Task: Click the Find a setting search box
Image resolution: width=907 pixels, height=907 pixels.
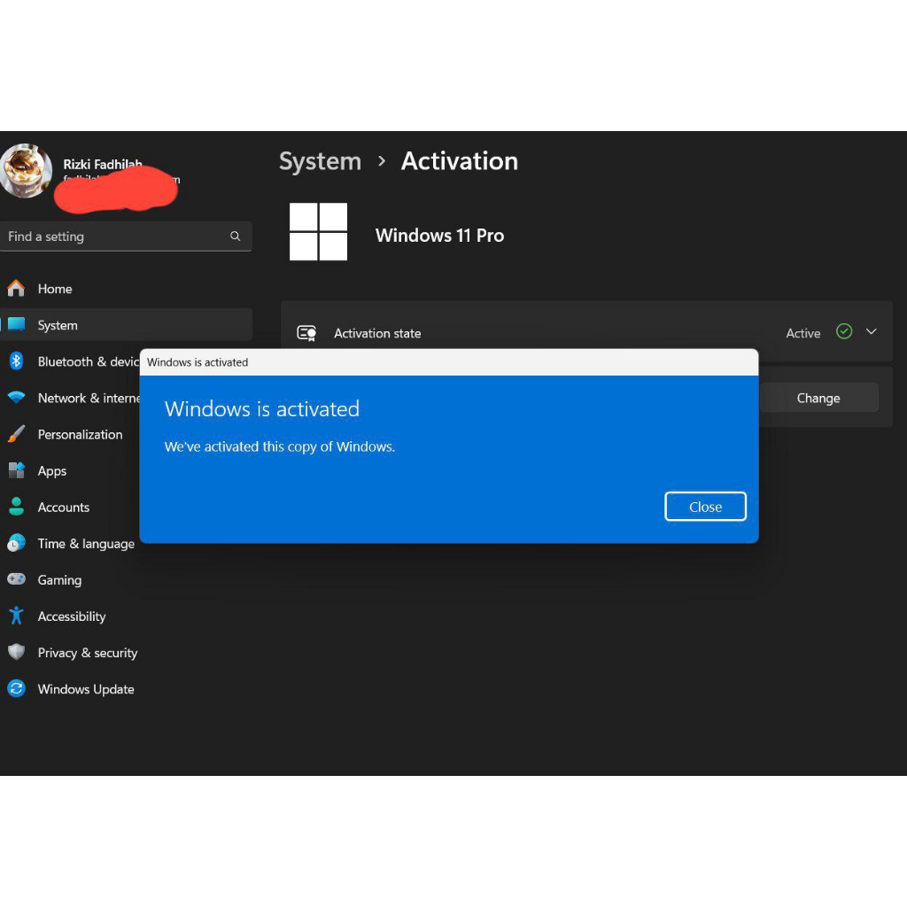Action: (x=115, y=236)
